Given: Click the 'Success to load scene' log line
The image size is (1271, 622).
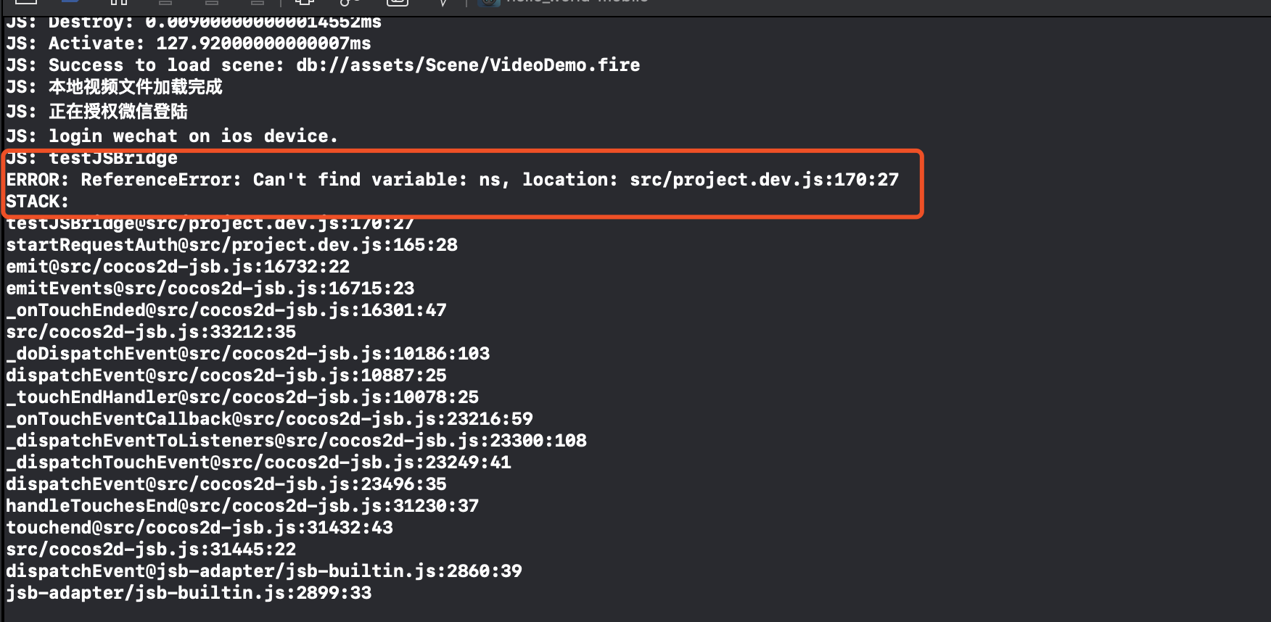Looking at the screenshot, I should coord(323,65).
